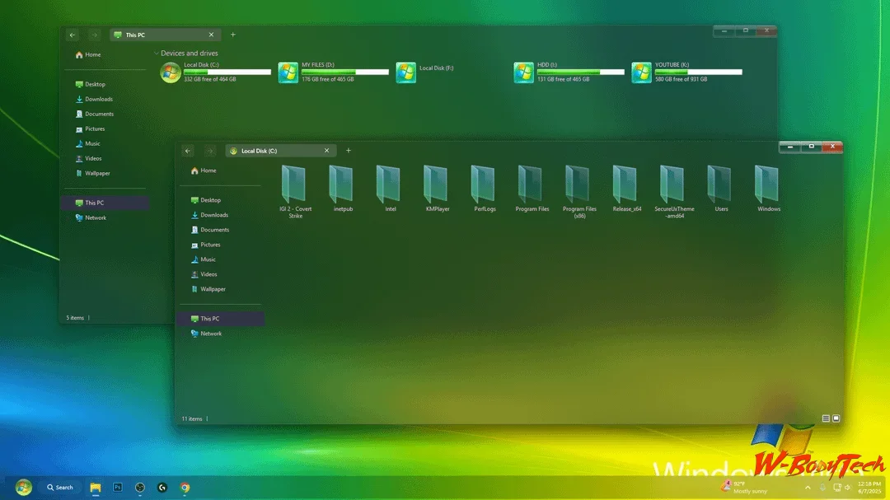
Task: Open Logitech G HUB from the taskbar
Action: point(162,487)
